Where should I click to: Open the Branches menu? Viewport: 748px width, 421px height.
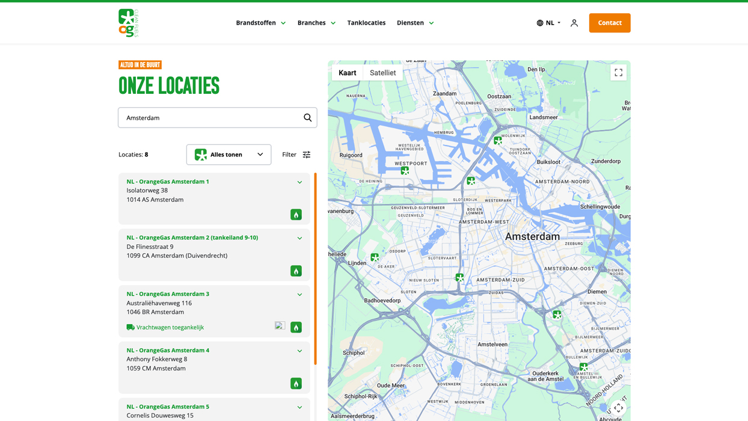pos(316,23)
